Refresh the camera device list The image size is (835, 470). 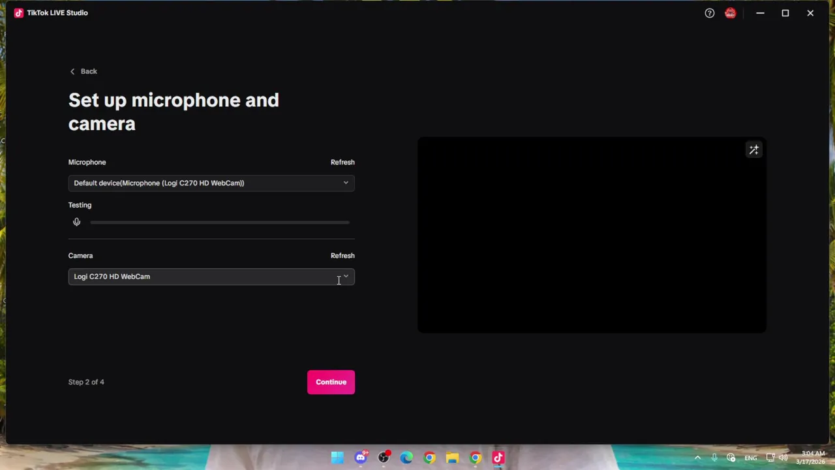[x=342, y=255]
